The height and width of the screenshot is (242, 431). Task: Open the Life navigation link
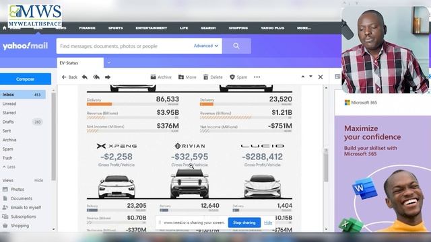tap(184, 28)
